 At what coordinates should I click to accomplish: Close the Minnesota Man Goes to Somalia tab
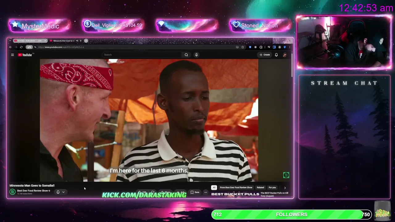pos(81,41)
